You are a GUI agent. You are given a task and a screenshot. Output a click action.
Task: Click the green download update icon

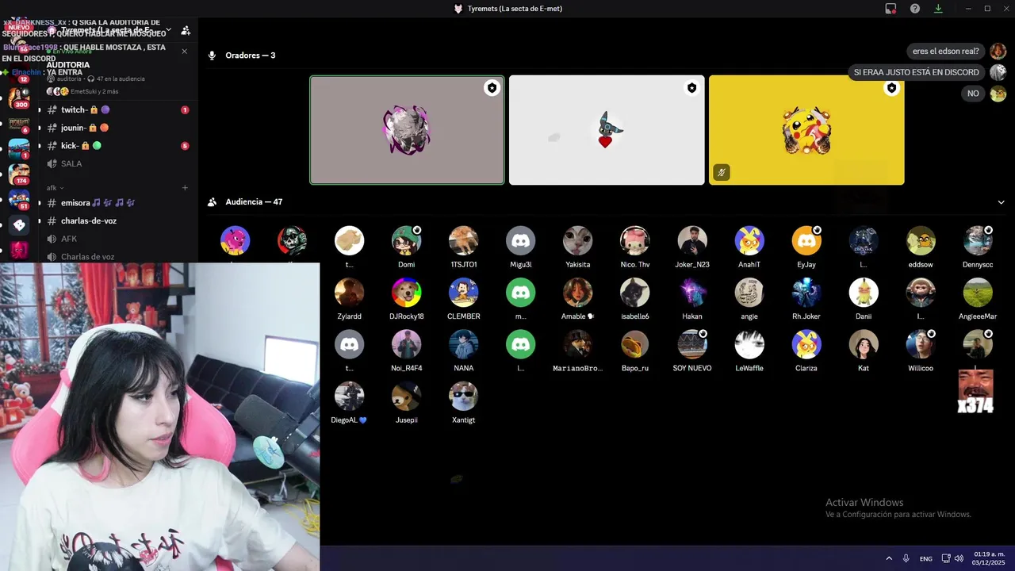click(938, 9)
